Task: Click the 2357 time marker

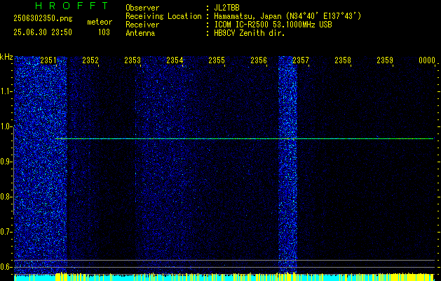Action: click(x=301, y=60)
